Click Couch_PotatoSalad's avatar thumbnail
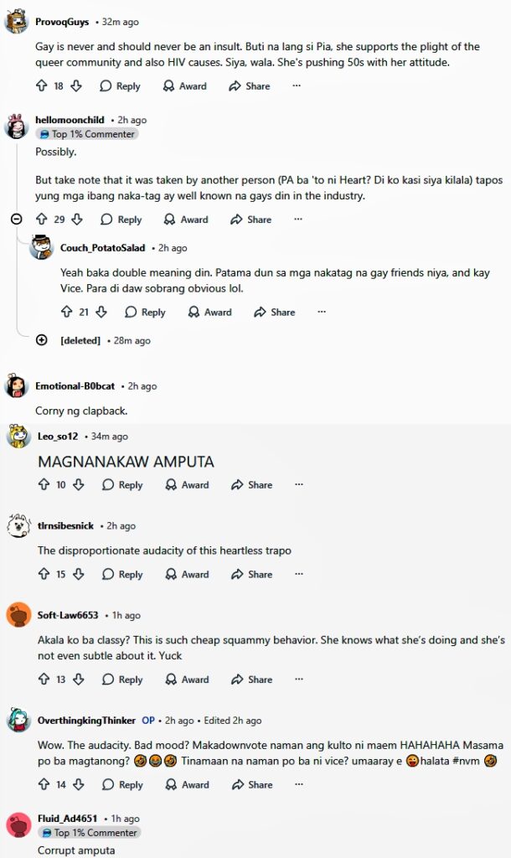The image size is (511, 858). click(x=42, y=247)
